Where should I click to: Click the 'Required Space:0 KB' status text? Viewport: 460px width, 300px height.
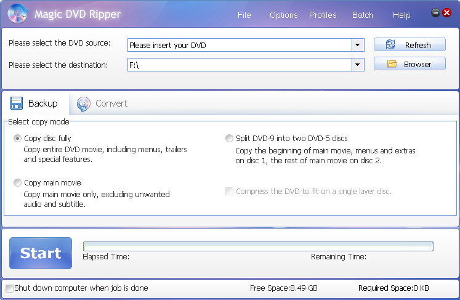tap(393, 288)
